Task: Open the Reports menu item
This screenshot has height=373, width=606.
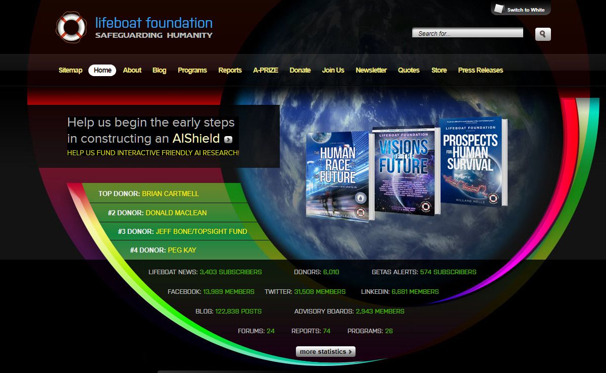Action: (x=230, y=70)
